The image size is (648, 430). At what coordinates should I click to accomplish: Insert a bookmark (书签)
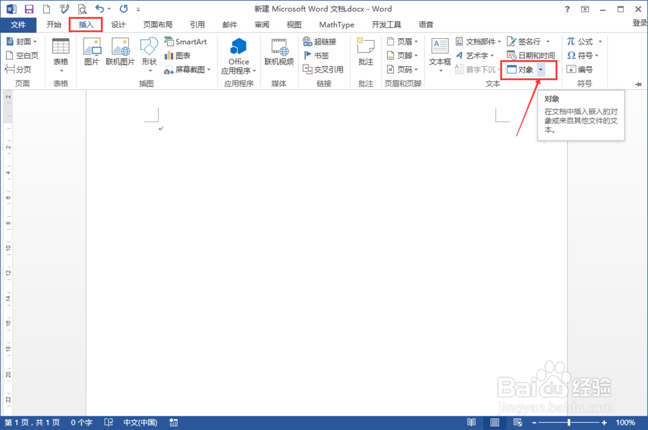(316, 55)
